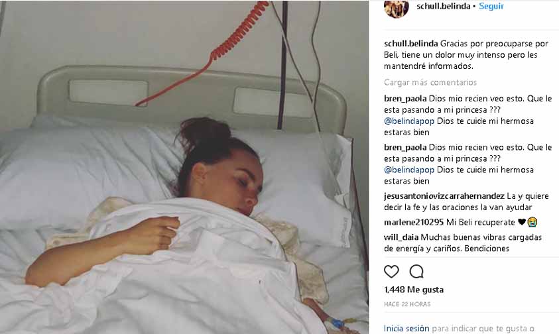Open schull.belinda username in the caption
This screenshot has width=559, height=334.
pyautogui.click(x=410, y=44)
